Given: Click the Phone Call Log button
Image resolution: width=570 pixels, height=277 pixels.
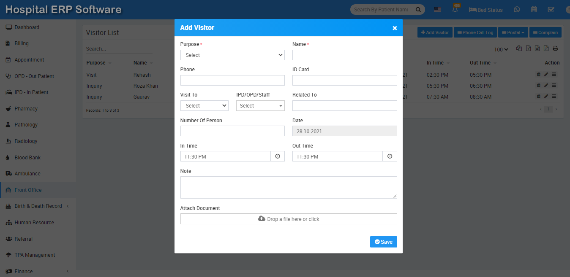Looking at the screenshot, I should [475, 32].
